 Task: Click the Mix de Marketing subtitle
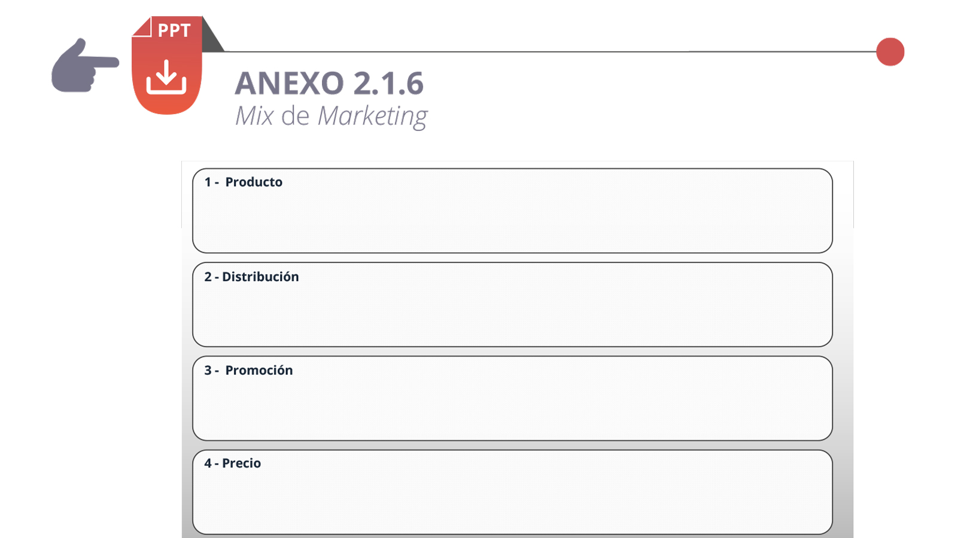point(331,116)
